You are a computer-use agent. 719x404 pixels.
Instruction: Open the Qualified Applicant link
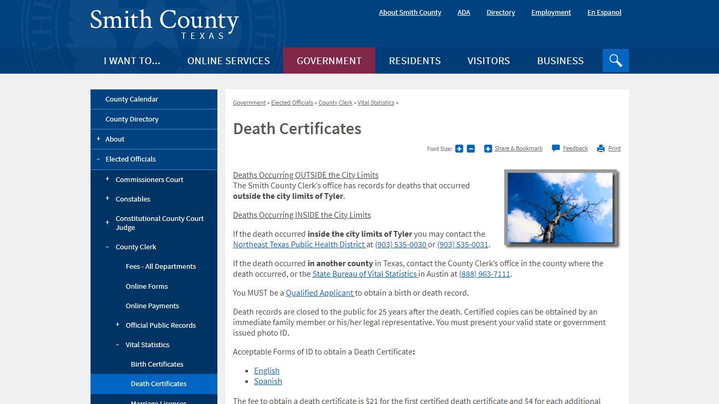click(x=320, y=293)
